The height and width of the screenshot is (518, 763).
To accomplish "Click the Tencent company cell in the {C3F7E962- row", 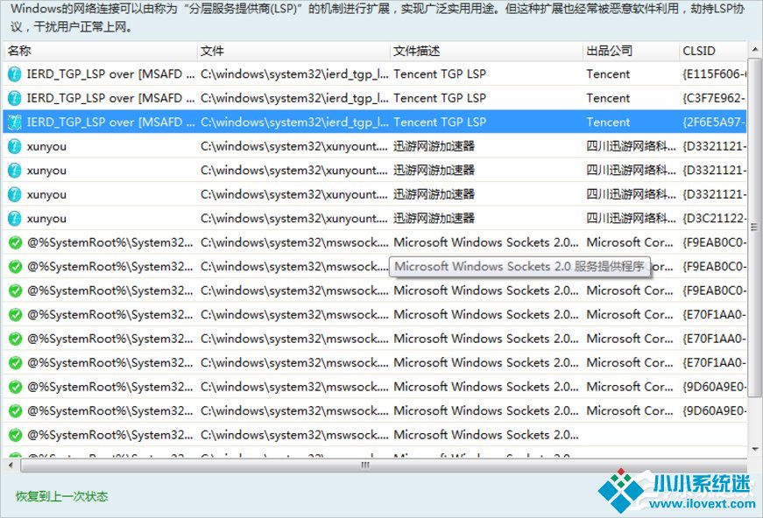I will click(608, 98).
